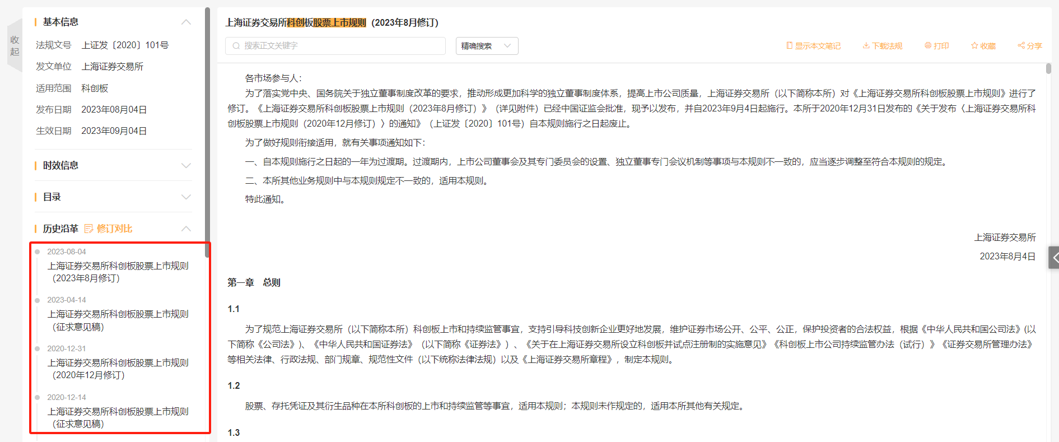Click the 2023年08月04日 publish date

pyautogui.click(x=114, y=110)
